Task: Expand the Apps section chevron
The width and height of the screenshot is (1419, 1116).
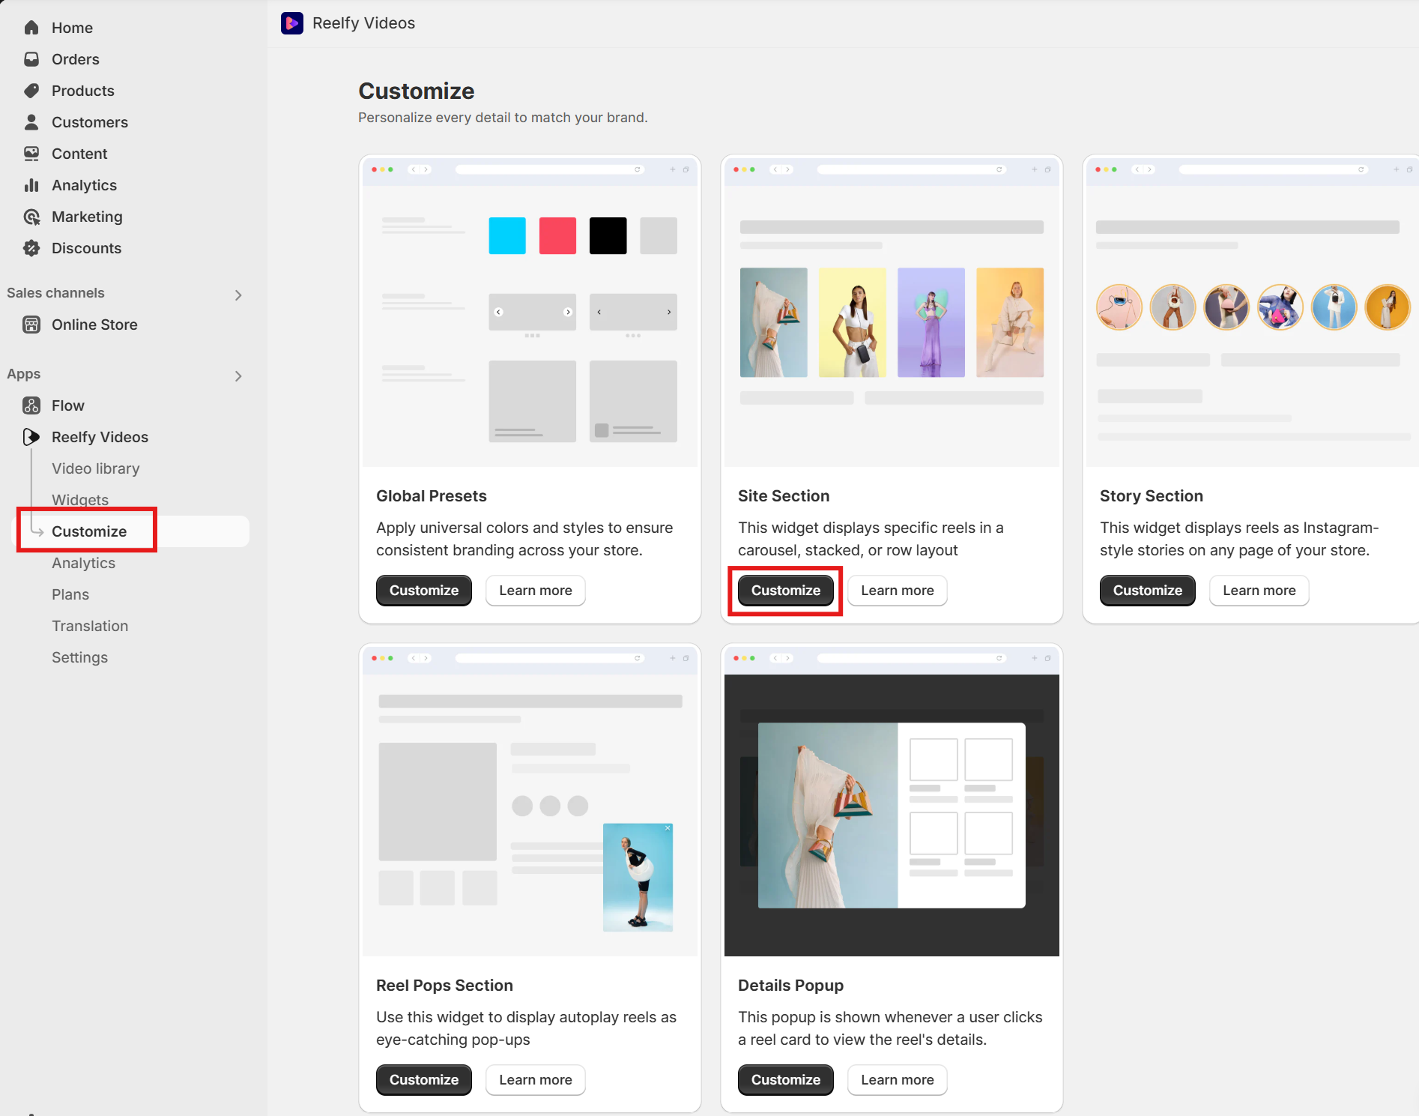Action: tap(238, 375)
